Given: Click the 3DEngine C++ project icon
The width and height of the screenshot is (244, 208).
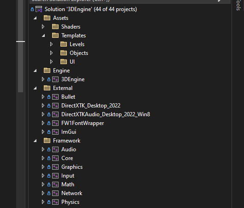Looking at the screenshot, I should click(55, 79).
